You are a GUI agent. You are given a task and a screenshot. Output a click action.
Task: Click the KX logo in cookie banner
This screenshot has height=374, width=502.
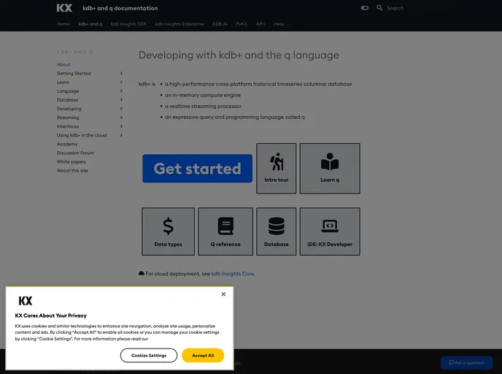(x=26, y=301)
